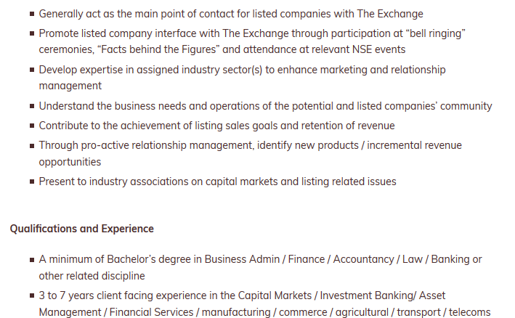515x318 pixels.
Task: Click '3 to 7 years client facing' line
Action: pyautogui.click(x=242, y=295)
